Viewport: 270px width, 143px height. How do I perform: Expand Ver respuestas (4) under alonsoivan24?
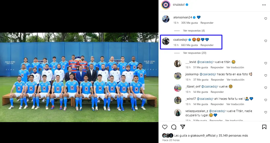tap(194, 31)
